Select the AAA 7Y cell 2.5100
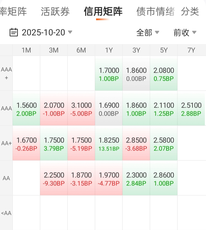Screen dimensions: 206x230 pos(191,108)
